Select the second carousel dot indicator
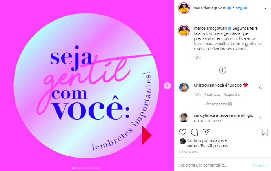This screenshot has height=171, width=271. 76,168
